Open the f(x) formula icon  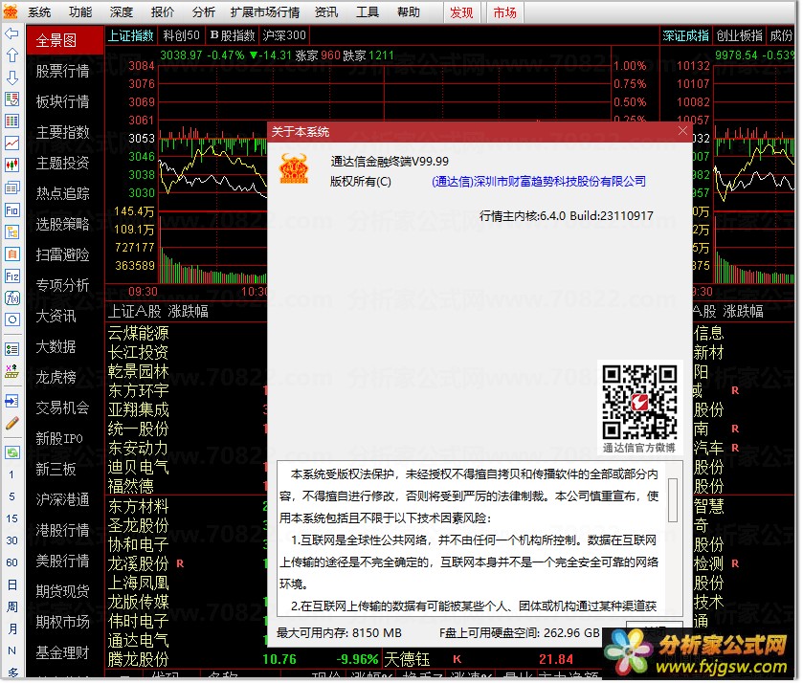[x=11, y=298]
